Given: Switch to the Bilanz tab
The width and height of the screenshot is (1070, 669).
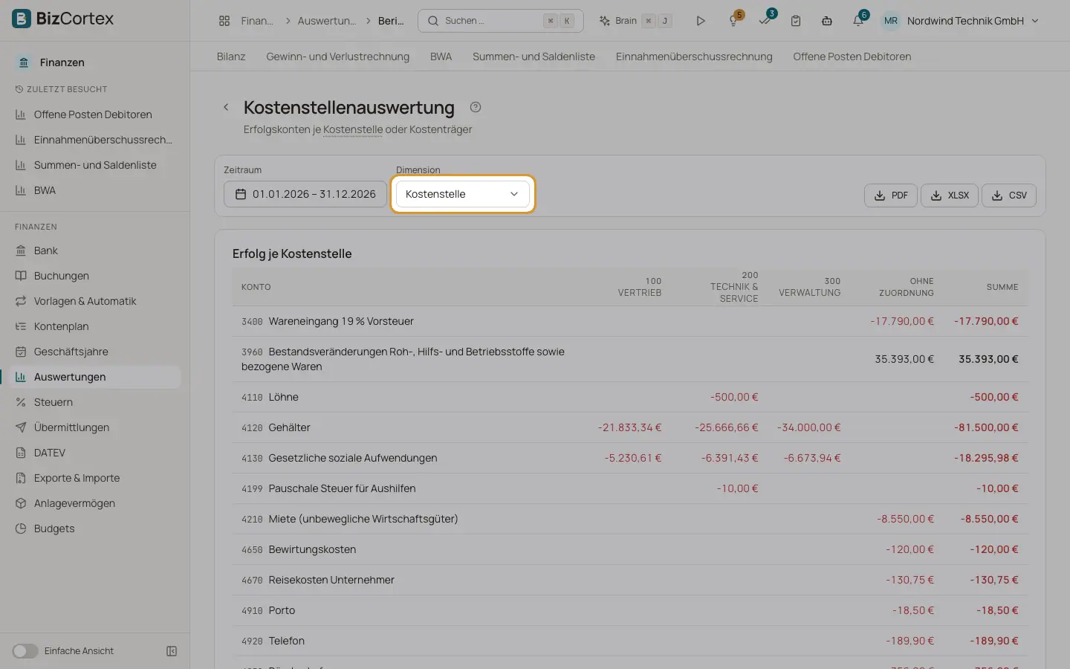Looking at the screenshot, I should click(x=231, y=56).
